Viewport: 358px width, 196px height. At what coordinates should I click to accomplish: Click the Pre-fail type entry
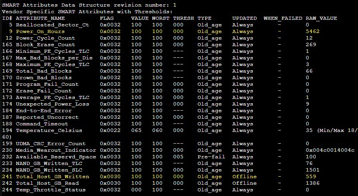pyautogui.click(x=211, y=158)
